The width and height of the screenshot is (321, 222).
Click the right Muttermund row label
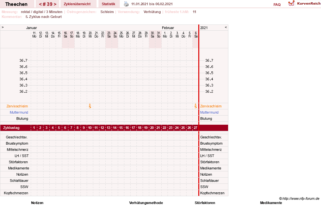(x=209, y=112)
